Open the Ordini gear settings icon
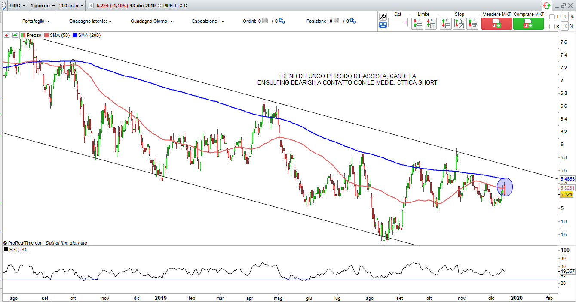Screen dimensions: 576x302 (282, 21)
